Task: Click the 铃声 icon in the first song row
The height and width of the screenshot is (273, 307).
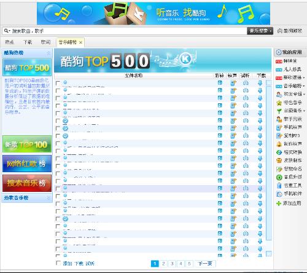Action: coord(233,83)
